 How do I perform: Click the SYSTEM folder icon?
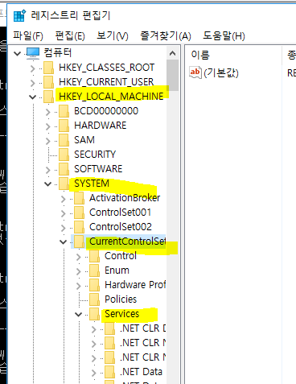pos(64,184)
